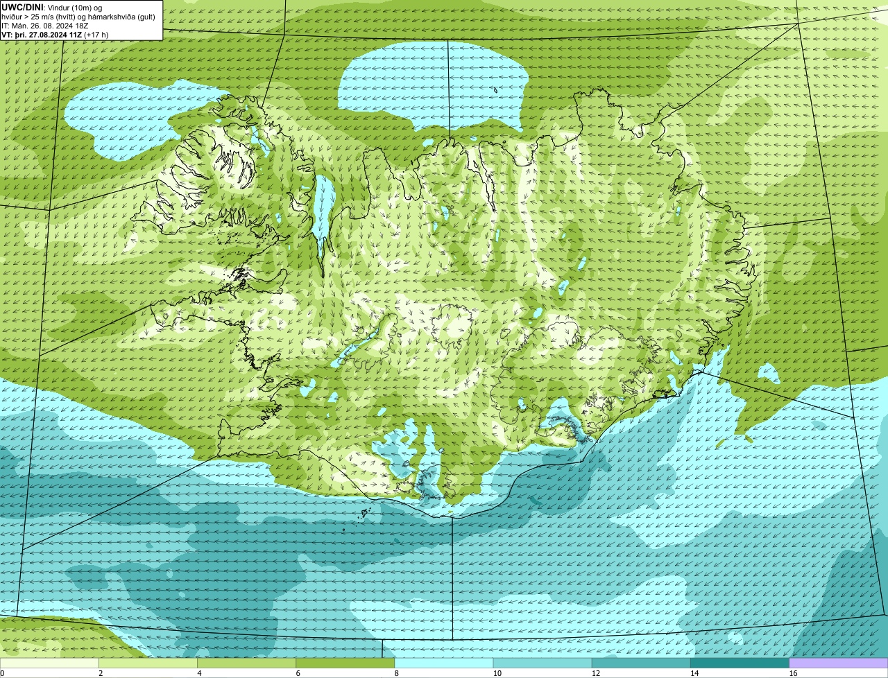Click the '8' tick label on scale
This screenshot has height=678, width=888.
(396, 673)
